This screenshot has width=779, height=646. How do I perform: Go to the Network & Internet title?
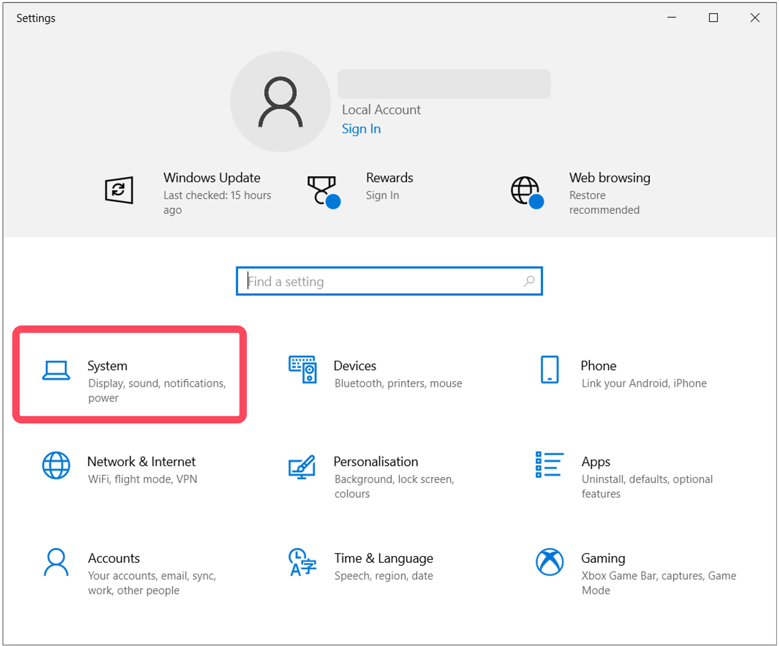click(x=141, y=462)
